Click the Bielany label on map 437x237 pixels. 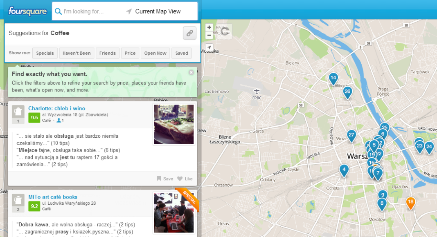pyautogui.click(x=292, y=63)
